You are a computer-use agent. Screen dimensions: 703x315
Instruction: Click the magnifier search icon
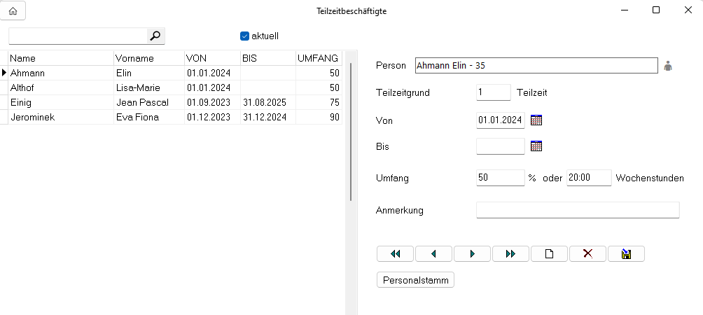pyautogui.click(x=155, y=36)
